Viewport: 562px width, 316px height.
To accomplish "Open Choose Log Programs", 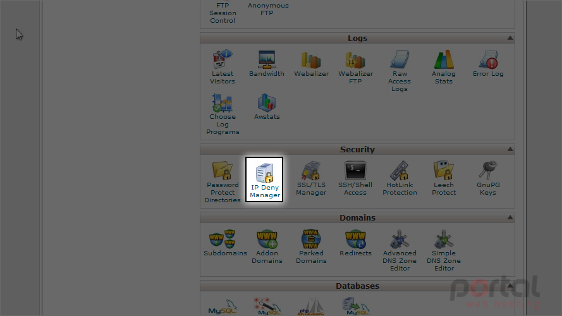I will (x=223, y=114).
